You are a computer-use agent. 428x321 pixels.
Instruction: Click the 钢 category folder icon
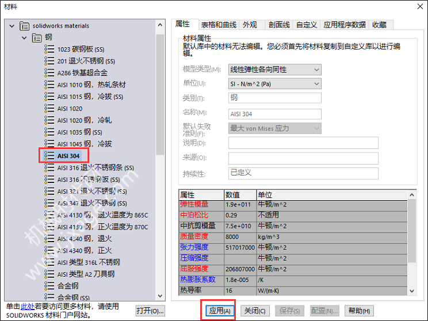(37, 37)
